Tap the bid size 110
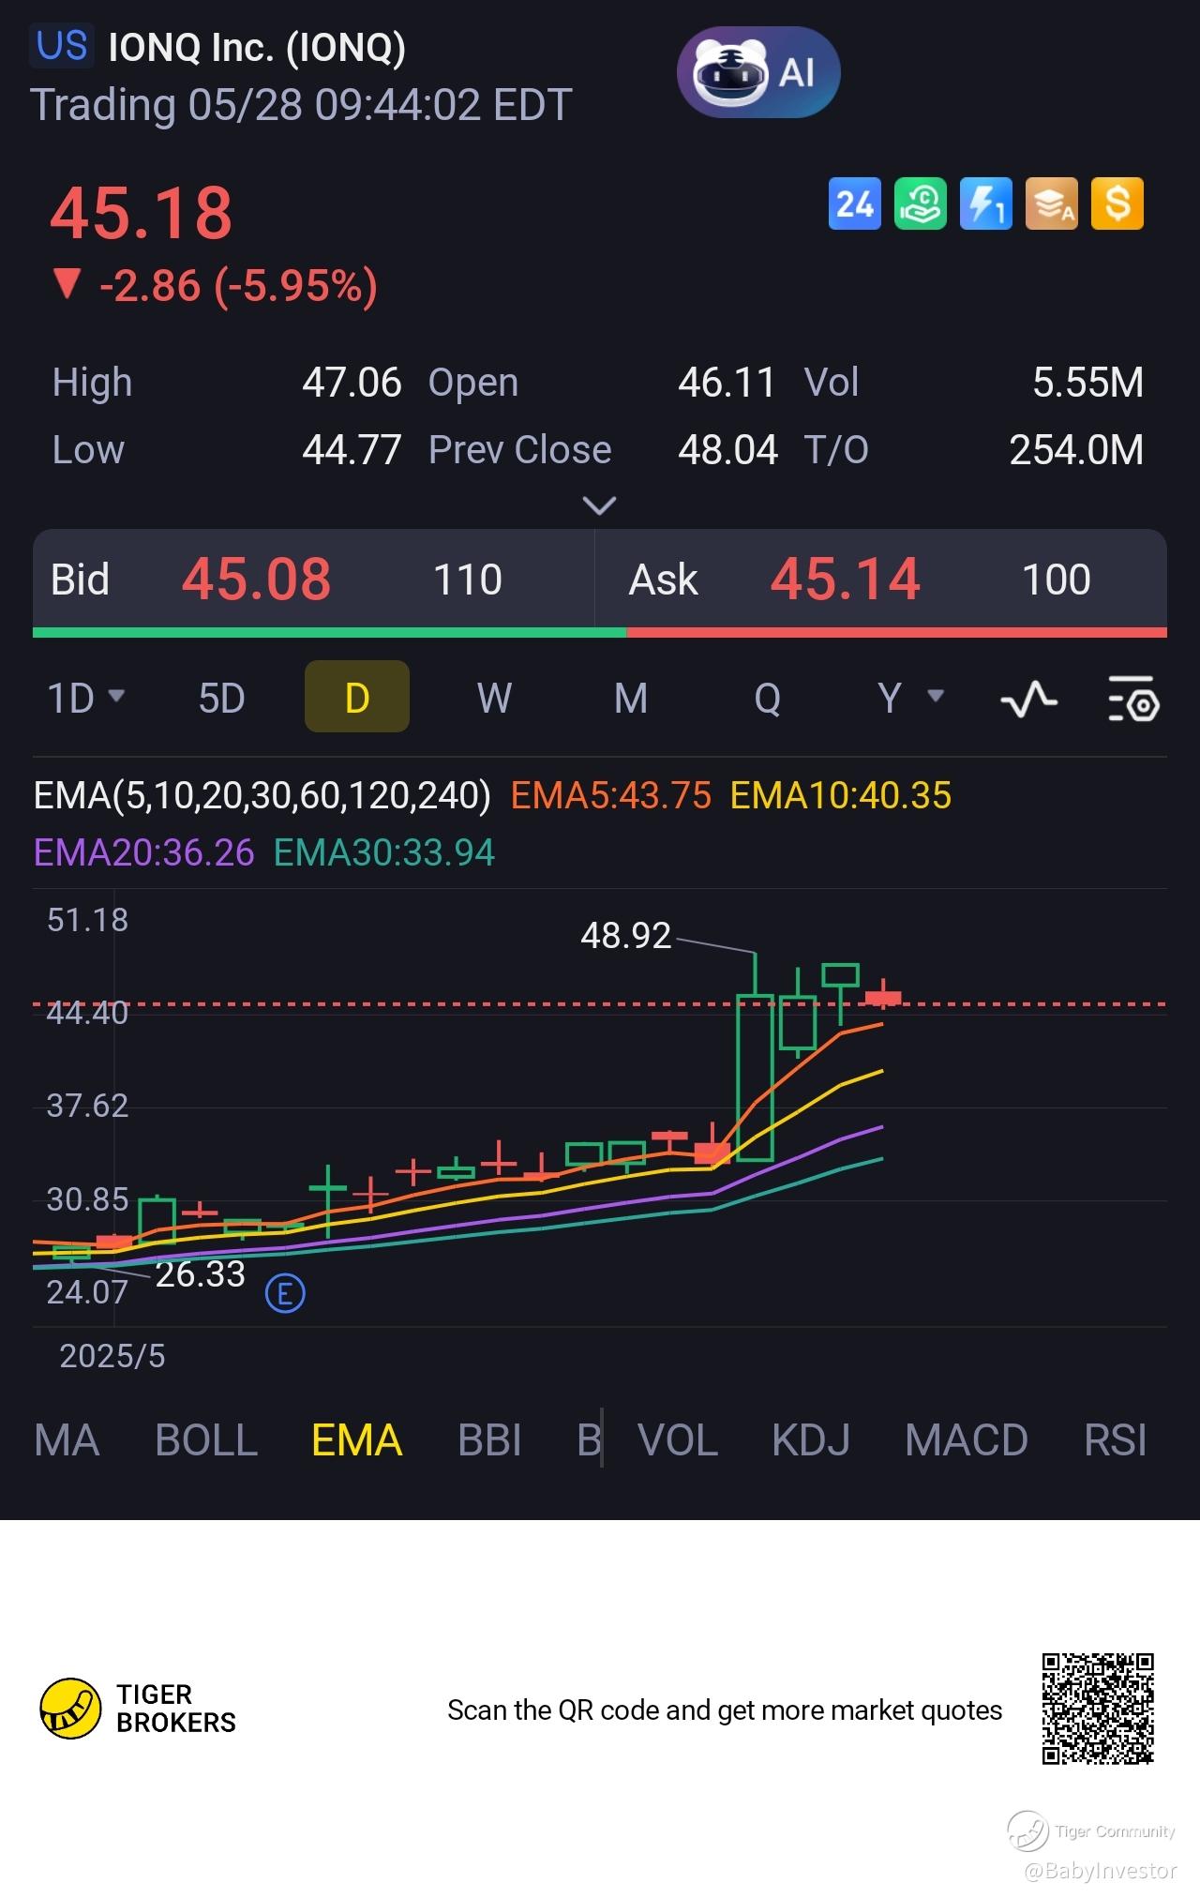Image resolution: width=1200 pixels, height=1898 pixels. coord(467,580)
